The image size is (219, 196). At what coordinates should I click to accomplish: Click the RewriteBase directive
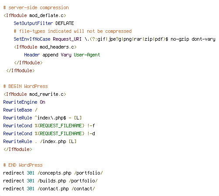17,110
